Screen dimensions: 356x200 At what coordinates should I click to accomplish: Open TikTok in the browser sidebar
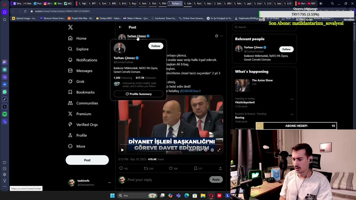click(x=4, y=99)
